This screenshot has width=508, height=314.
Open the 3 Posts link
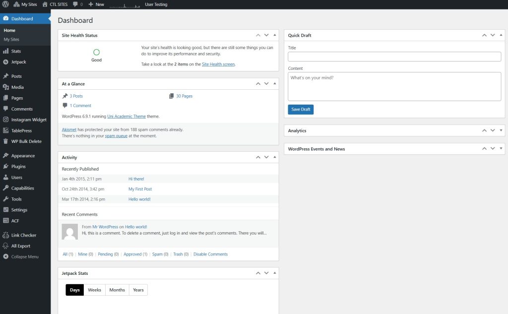click(x=76, y=96)
